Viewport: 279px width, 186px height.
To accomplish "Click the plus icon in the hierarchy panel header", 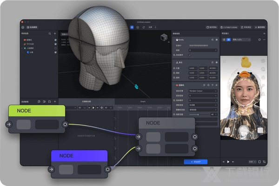I will tap(55, 34).
